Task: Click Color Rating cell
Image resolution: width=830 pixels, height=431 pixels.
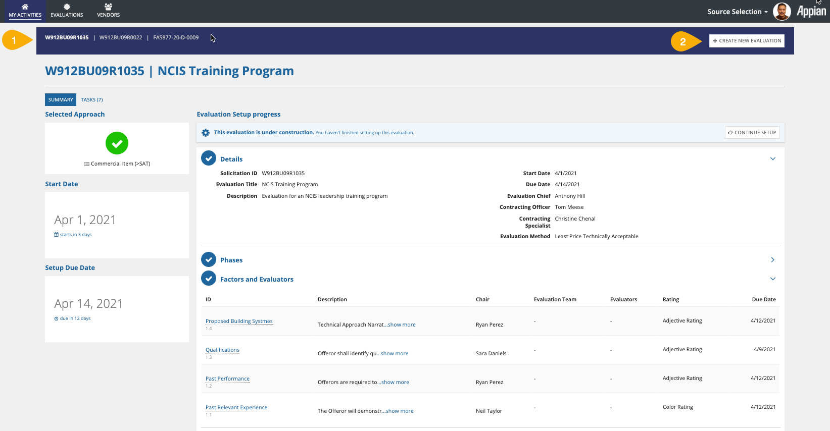Action: [x=678, y=407]
